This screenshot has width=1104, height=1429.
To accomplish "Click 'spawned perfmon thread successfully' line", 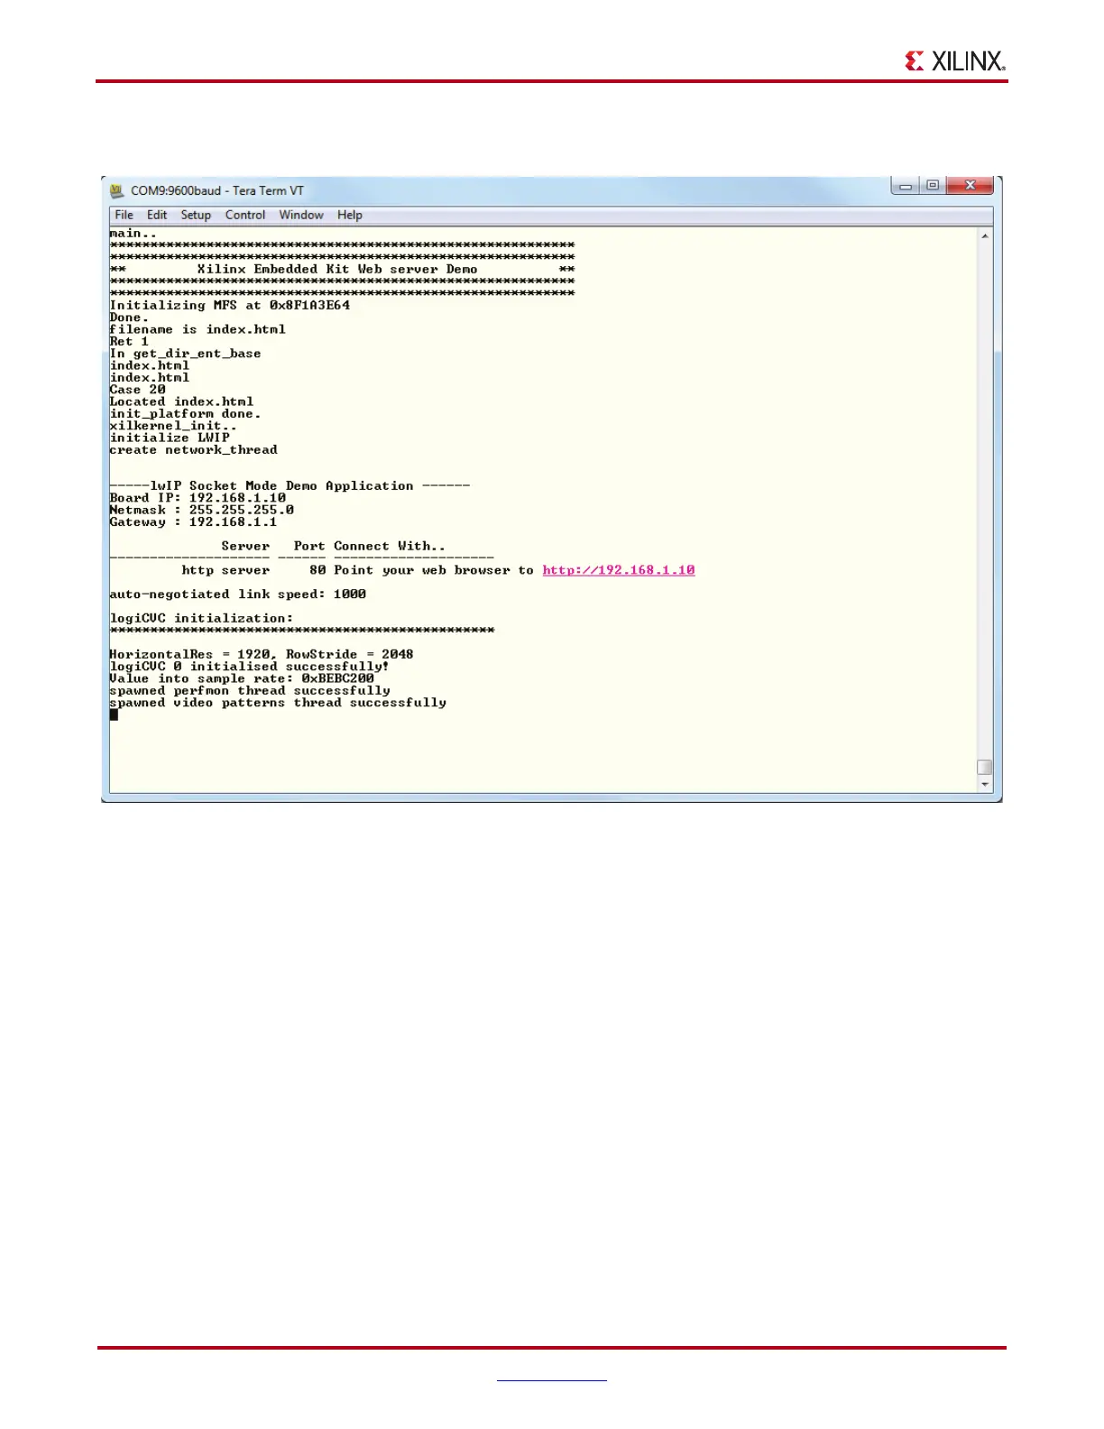I will click(x=250, y=691).
